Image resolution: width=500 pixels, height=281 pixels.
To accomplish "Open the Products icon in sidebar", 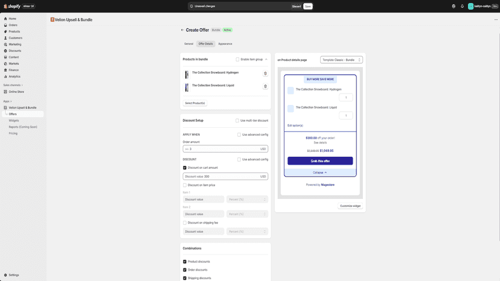I will point(5,31).
